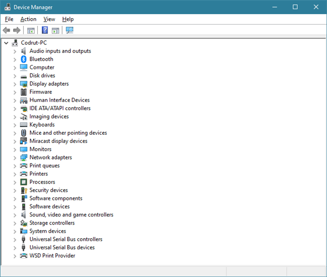Expand Universal Serial Bus controllers chevron

coord(15,239)
